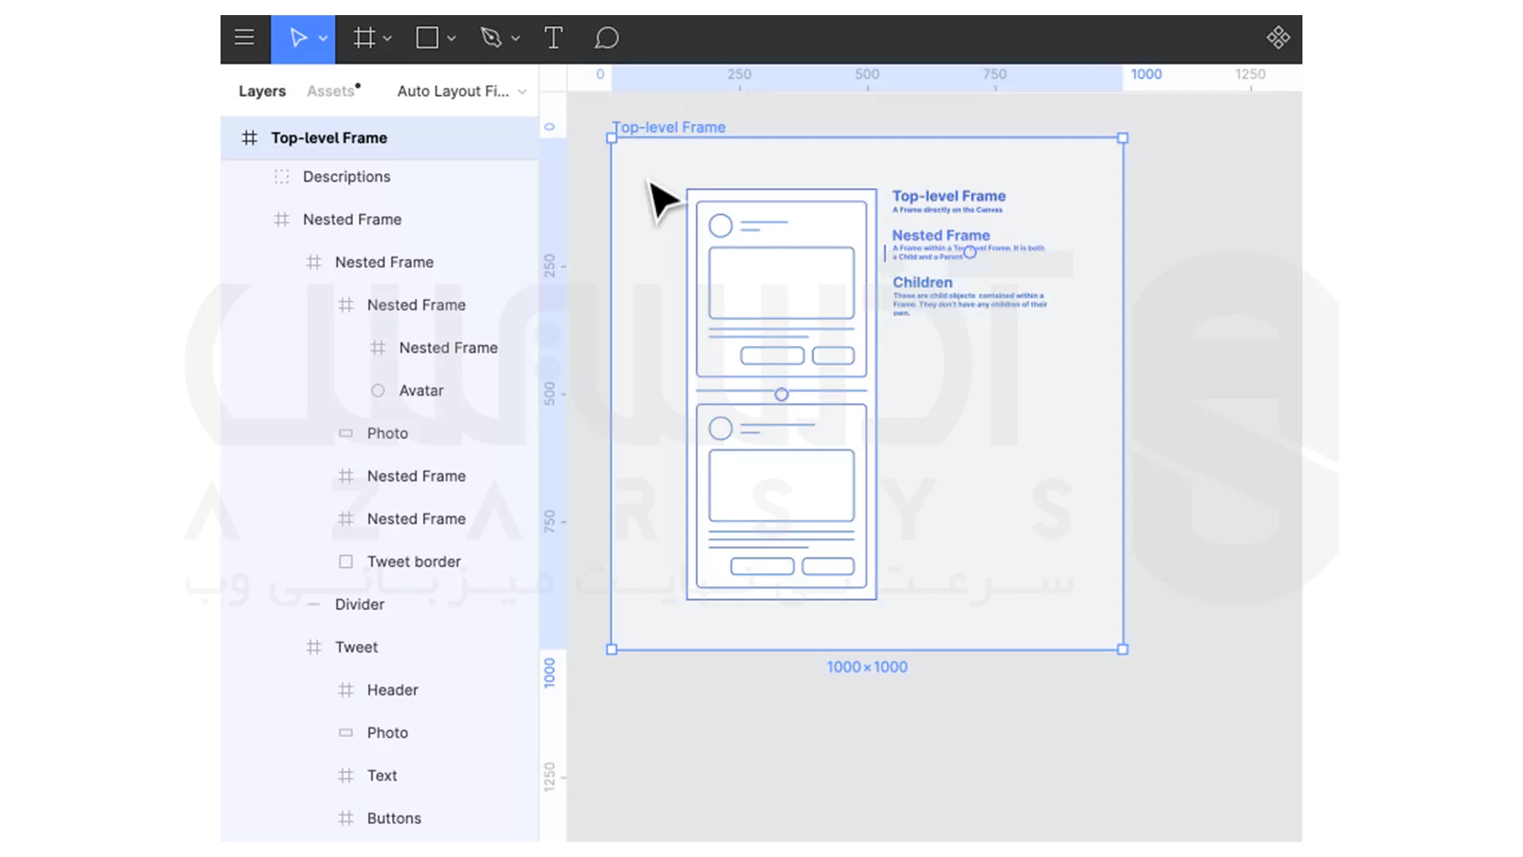Click the frame icon beside Text layer
Screen dimensions: 1523x857
click(346, 776)
